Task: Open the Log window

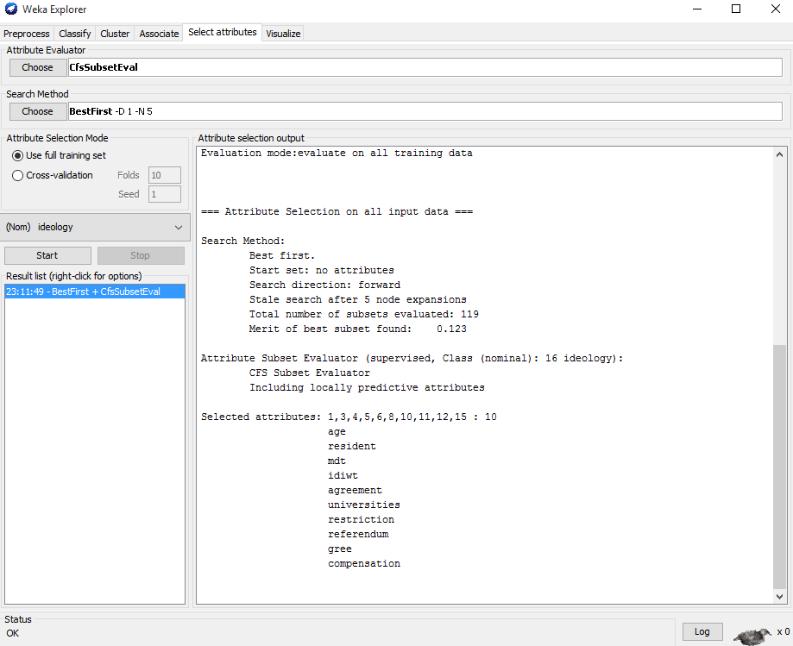Action: [702, 632]
